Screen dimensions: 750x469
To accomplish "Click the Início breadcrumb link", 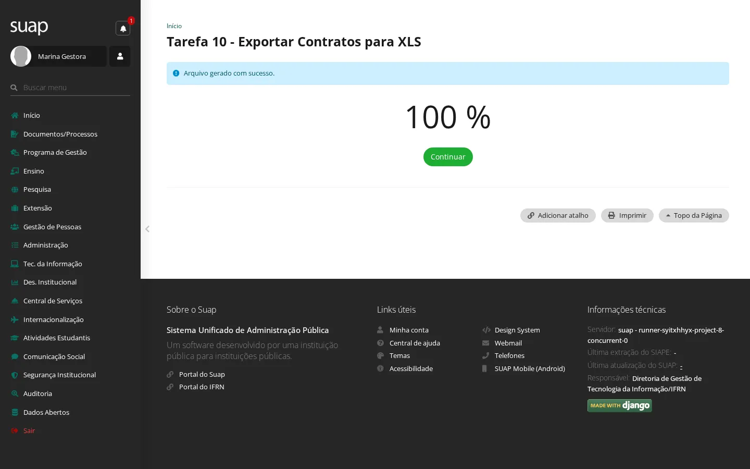I will click(x=174, y=26).
